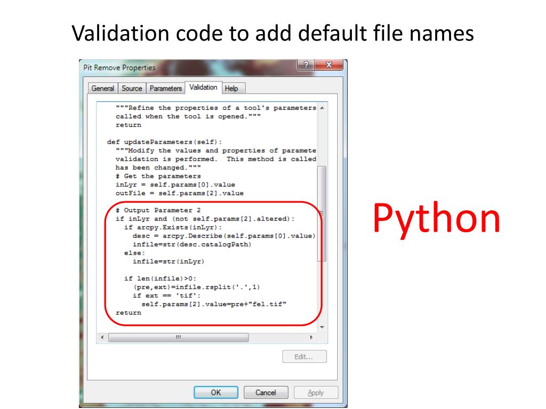The height and width of the screenshot is (409, 546).
Task: Click the horizontal scrollbar thumb under code
Action: [x=178, y=337]
